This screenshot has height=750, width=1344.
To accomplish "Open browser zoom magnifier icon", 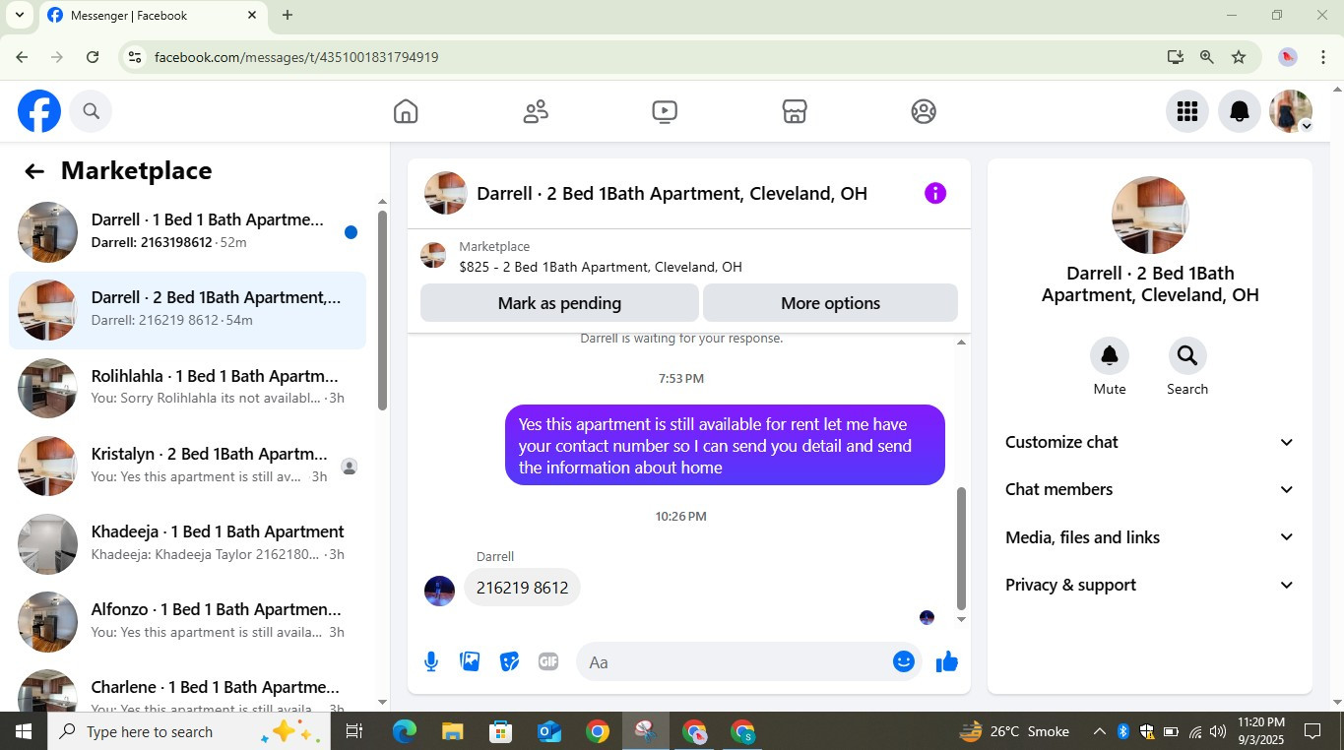I will pyautogui.click(x=1207, y=57).
